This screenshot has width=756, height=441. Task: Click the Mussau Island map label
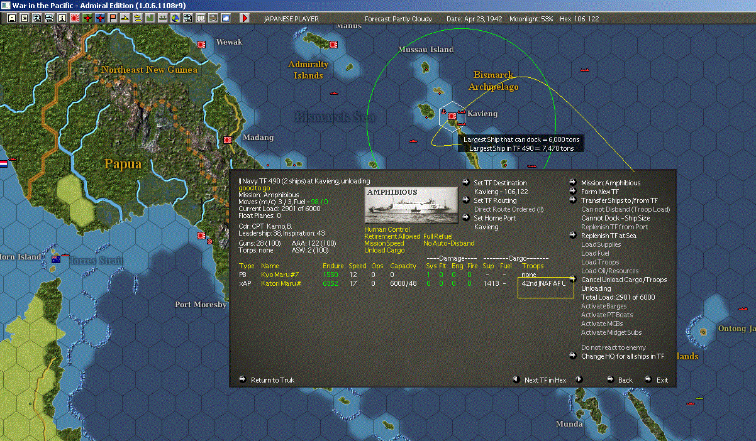point(426,50)
